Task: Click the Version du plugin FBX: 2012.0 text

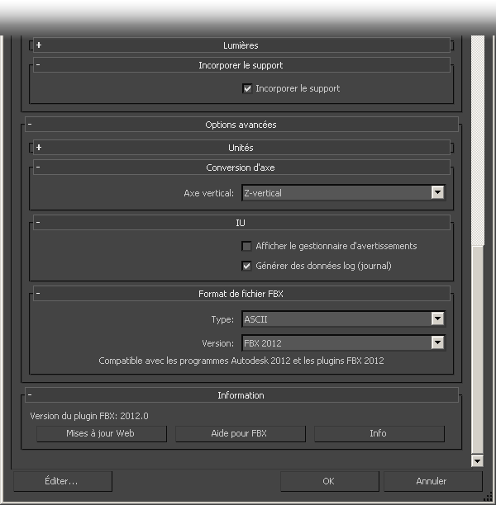Action: click(89, 417)
